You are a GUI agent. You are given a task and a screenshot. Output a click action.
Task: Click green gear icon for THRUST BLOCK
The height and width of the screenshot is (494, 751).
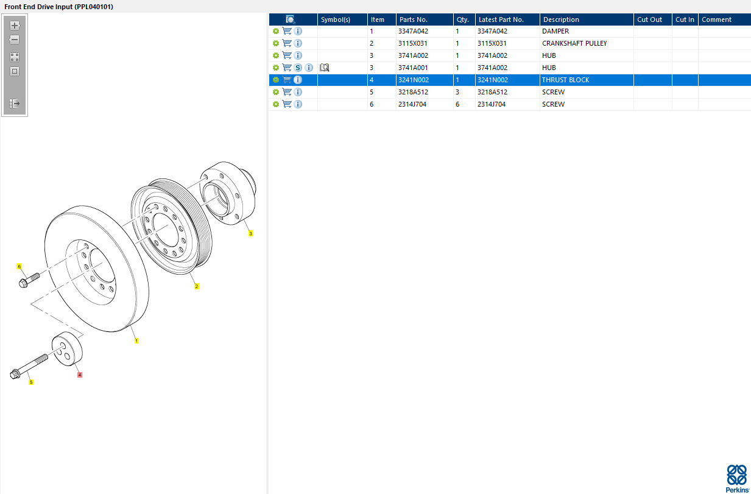pos(276,80)
